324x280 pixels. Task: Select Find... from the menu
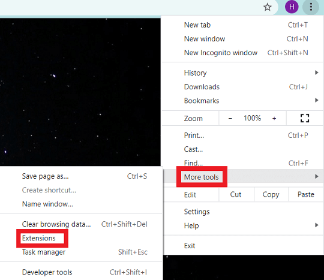click(x=243, y=163)
